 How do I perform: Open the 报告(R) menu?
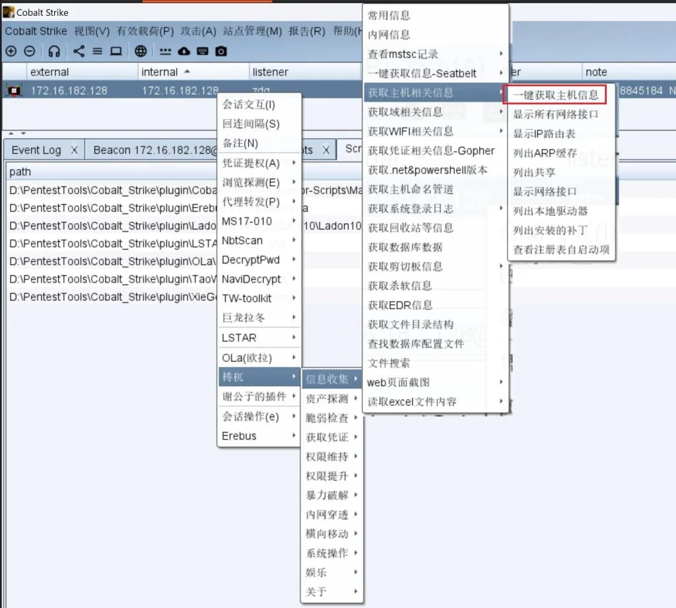[x=307, y=31]
